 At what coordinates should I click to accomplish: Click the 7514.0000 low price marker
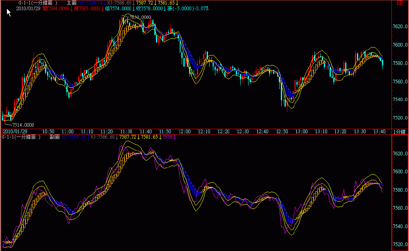[23, 125]
